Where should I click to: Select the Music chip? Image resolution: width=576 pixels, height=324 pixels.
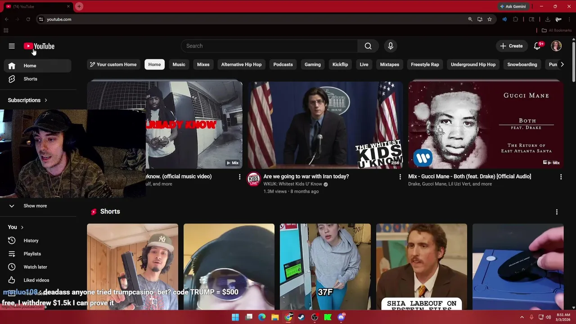(179, 64)
